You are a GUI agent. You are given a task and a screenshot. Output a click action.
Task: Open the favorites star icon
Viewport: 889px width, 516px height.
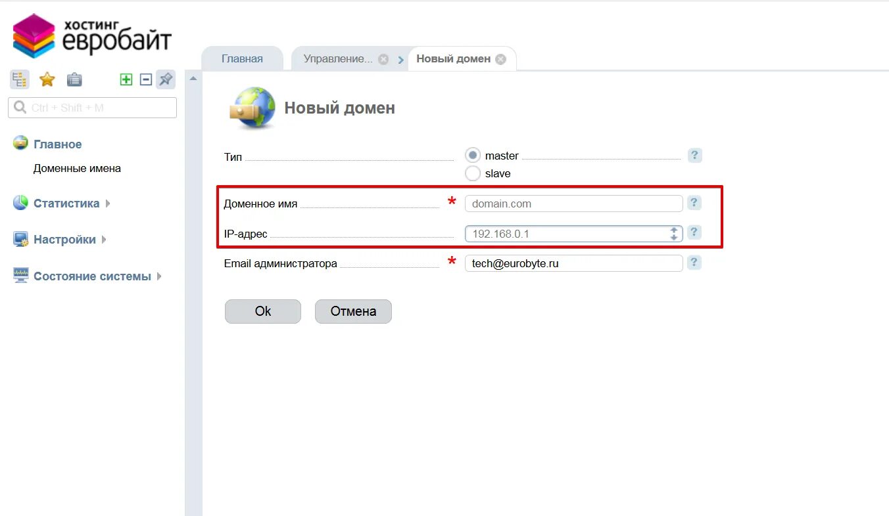(47, 79)
